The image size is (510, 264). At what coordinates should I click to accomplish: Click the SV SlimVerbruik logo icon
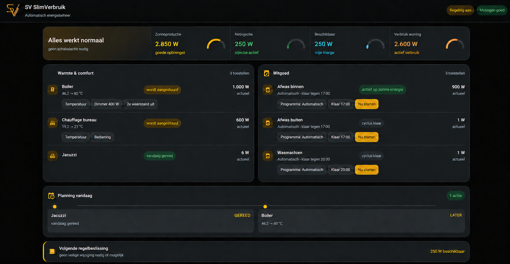pos(13,10)
